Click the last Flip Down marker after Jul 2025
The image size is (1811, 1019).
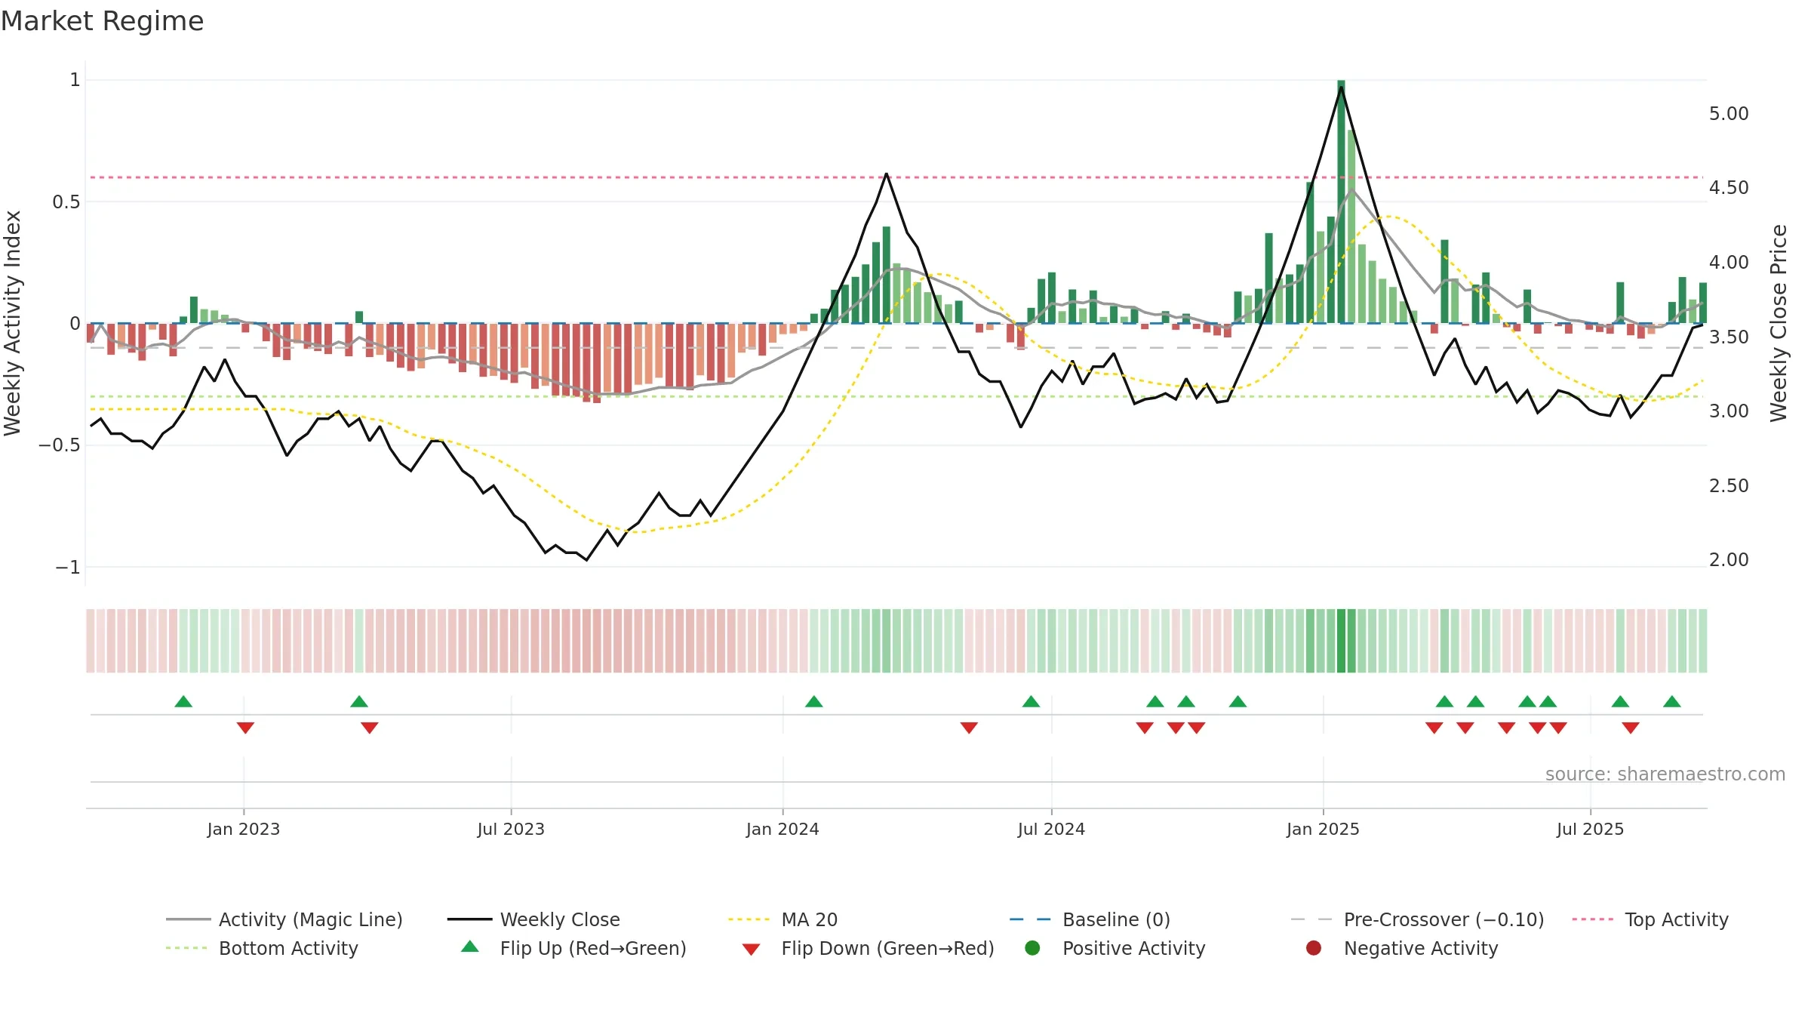(1631, 728)
